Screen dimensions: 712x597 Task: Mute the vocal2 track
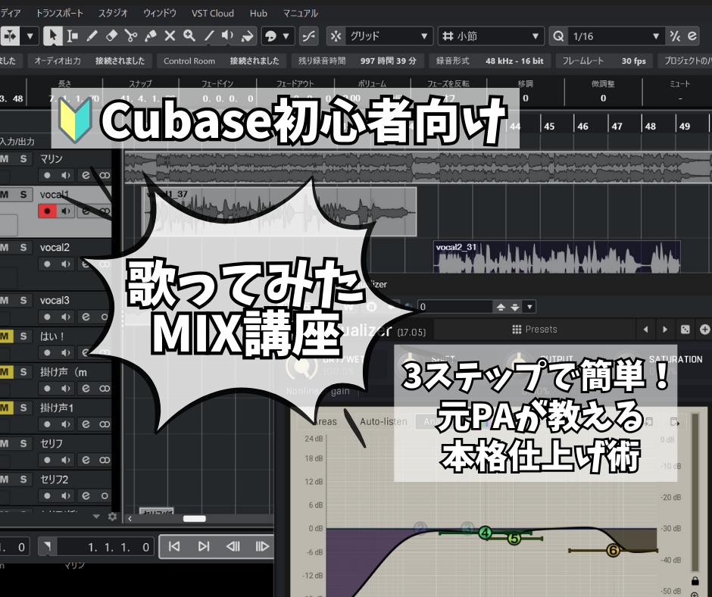(5, 247)
